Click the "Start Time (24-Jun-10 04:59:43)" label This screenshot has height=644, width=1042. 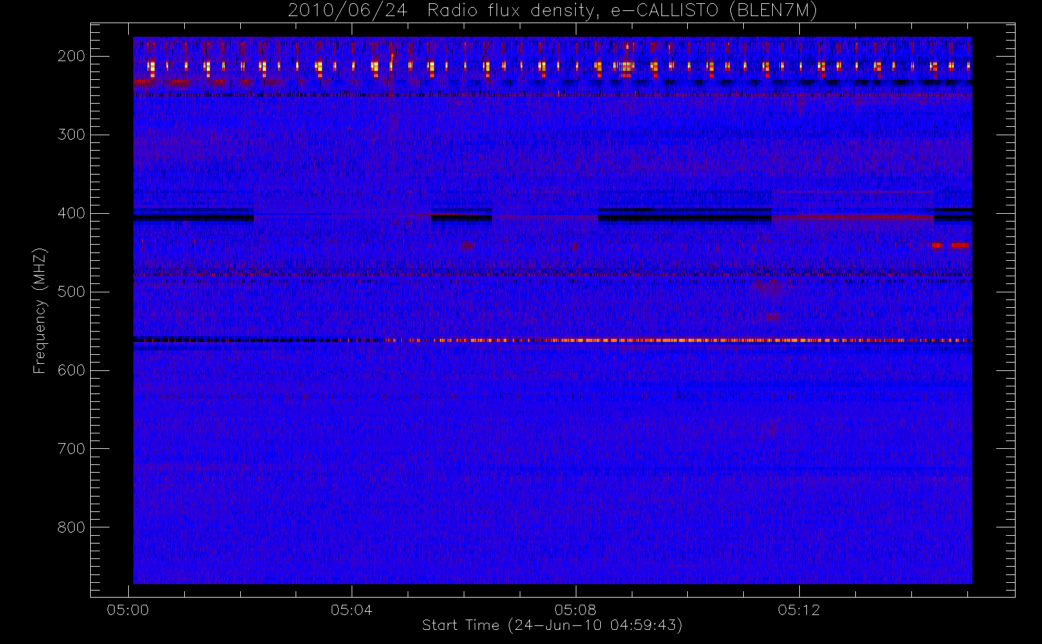(553, 625)
